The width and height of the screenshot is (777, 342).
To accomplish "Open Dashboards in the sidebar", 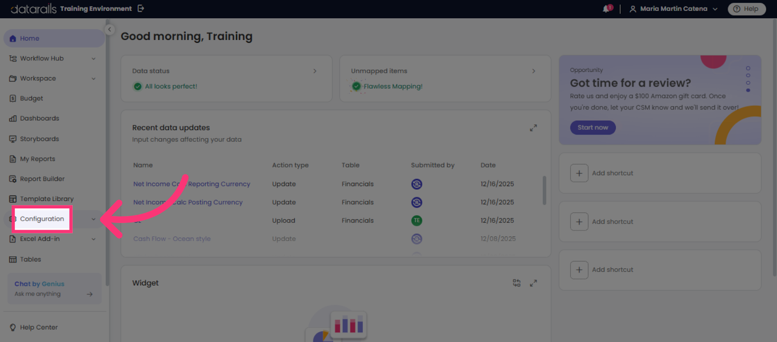I will pos(39,118).
